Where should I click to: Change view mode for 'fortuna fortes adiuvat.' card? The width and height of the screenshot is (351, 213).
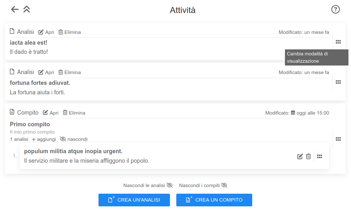click(338, 82)
